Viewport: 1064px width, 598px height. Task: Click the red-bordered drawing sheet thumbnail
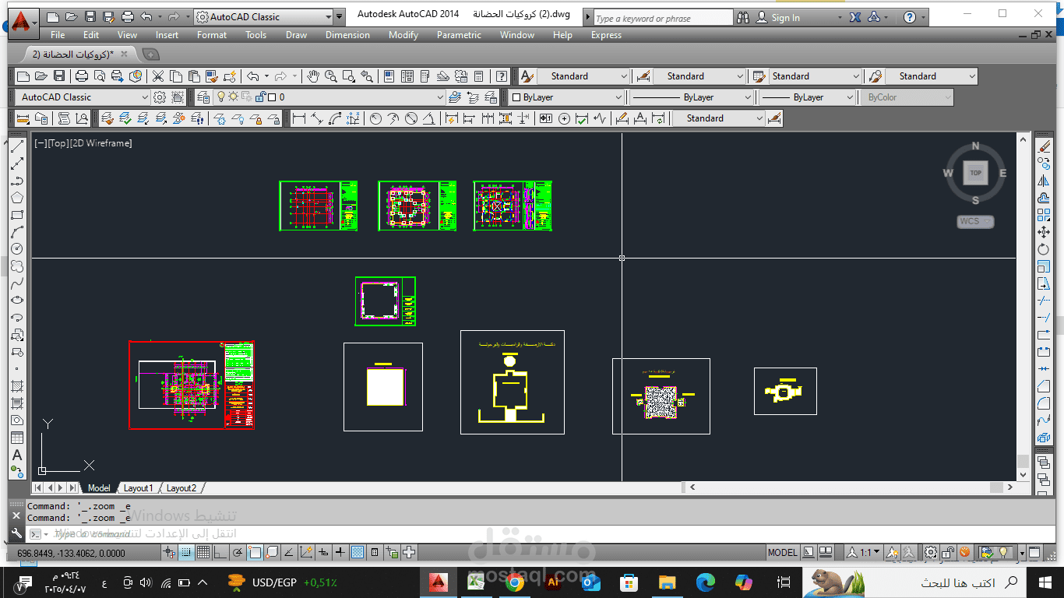192,385
